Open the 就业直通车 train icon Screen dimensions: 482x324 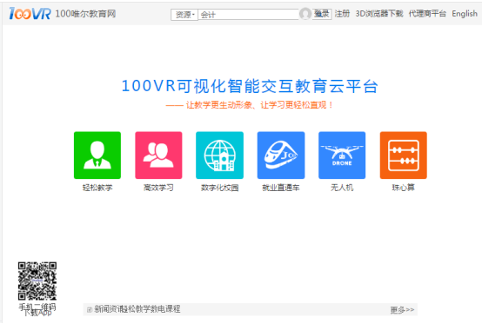coord(281,155)
